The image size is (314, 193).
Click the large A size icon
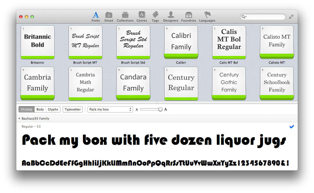coord(166,109)
